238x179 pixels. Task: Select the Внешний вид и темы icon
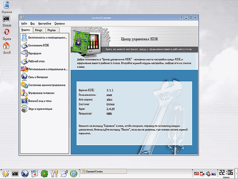click(x=24, y=101)
